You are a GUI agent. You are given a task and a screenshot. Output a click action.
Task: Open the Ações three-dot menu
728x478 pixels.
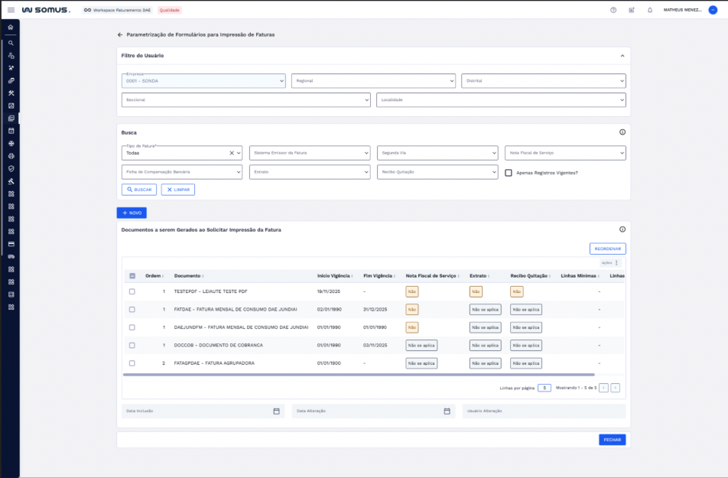616,262
